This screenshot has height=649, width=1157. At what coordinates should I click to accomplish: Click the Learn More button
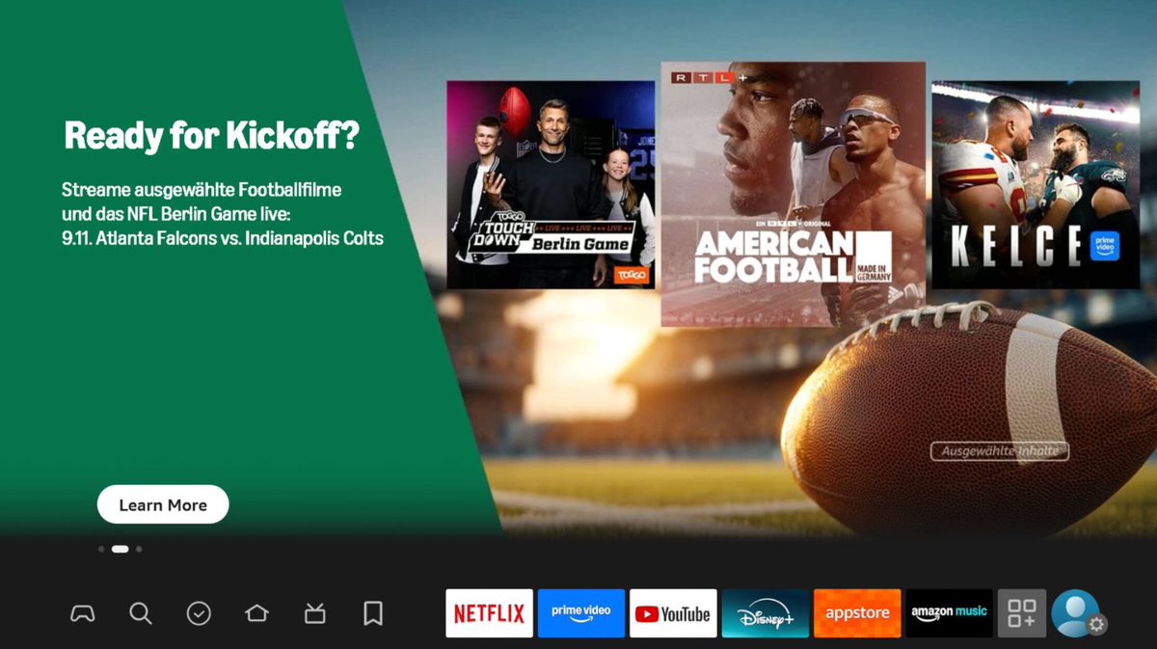pyautogui.click(x=163, y=504)
